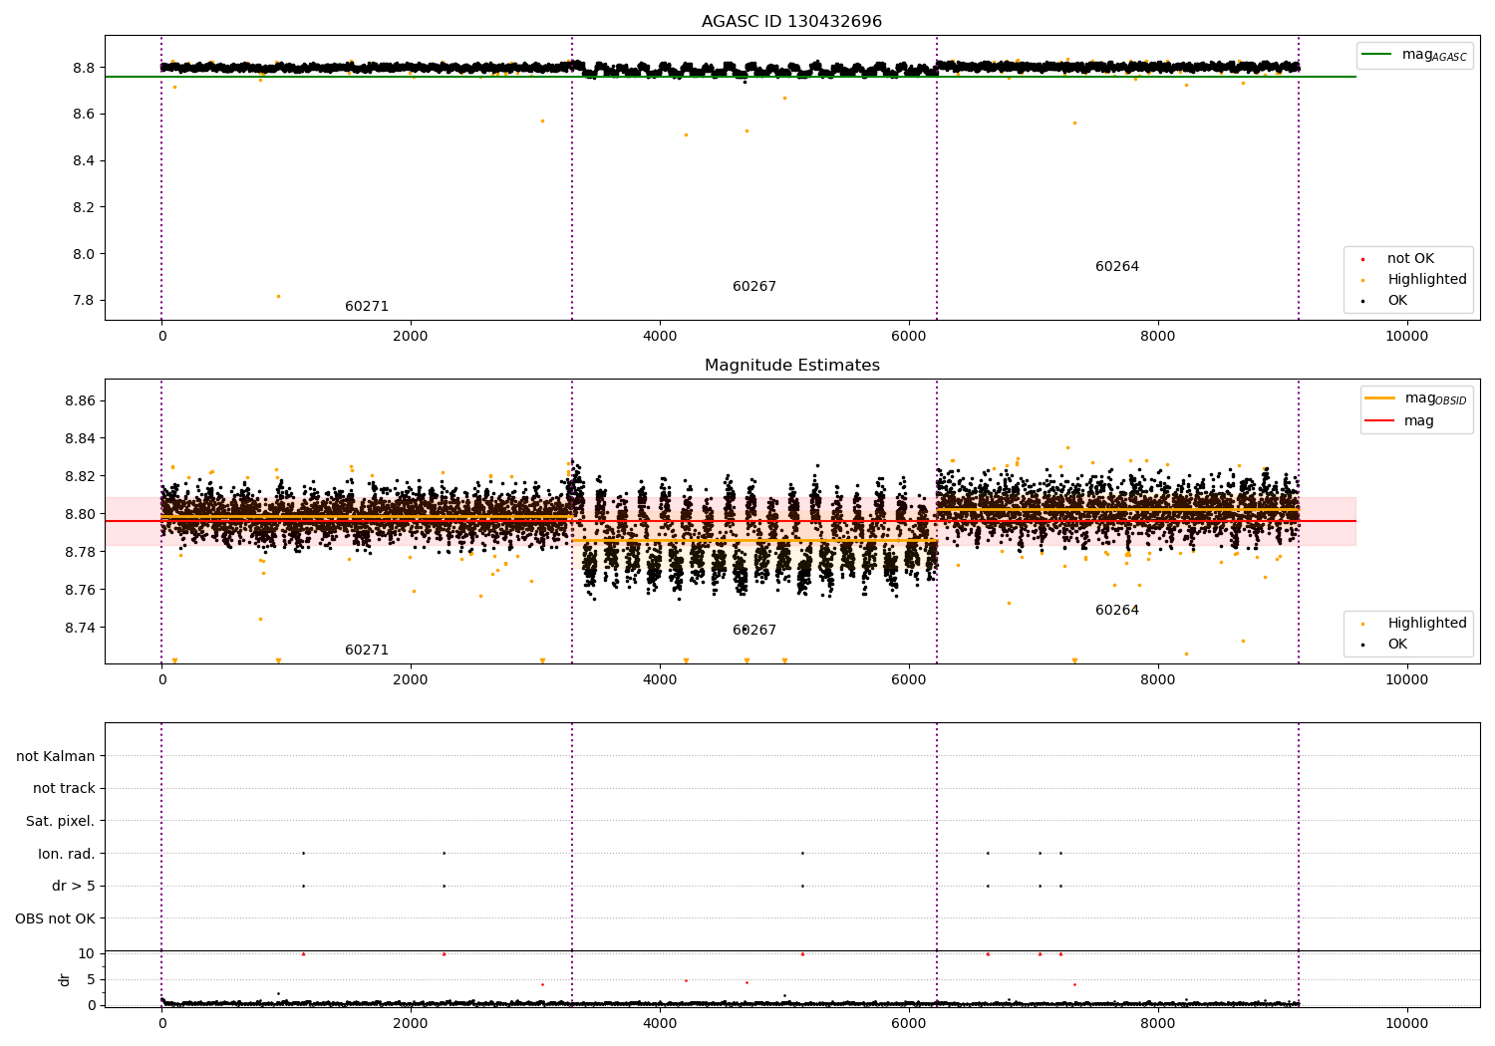Image resolution: width=1495 pixels, height=1046 pixels.
Task: Click x-axis tick 8000 under Magnitude Estimates plot
Action: (x=1158, y=680)
